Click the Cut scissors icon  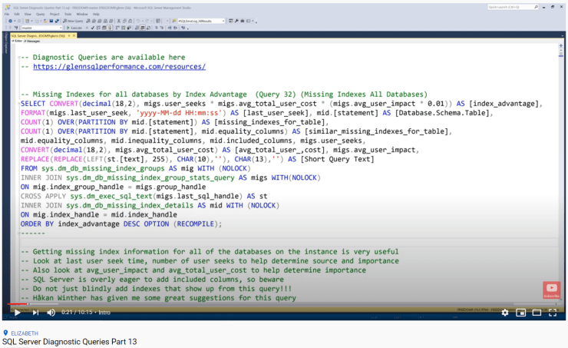point(118,21)
